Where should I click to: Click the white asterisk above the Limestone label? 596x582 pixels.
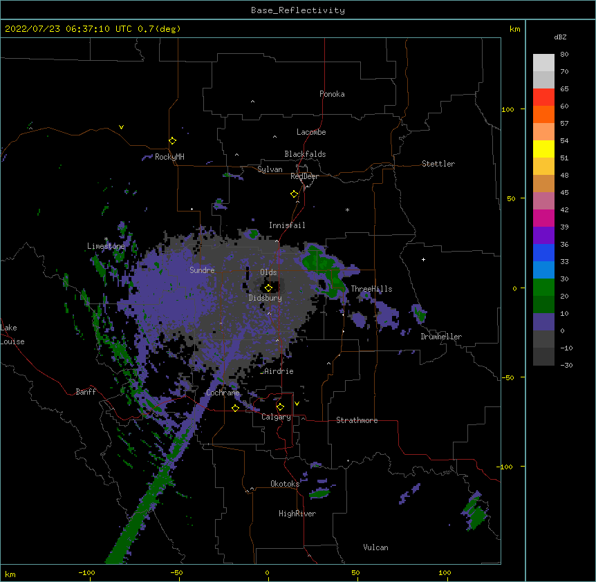pos(106,239)
